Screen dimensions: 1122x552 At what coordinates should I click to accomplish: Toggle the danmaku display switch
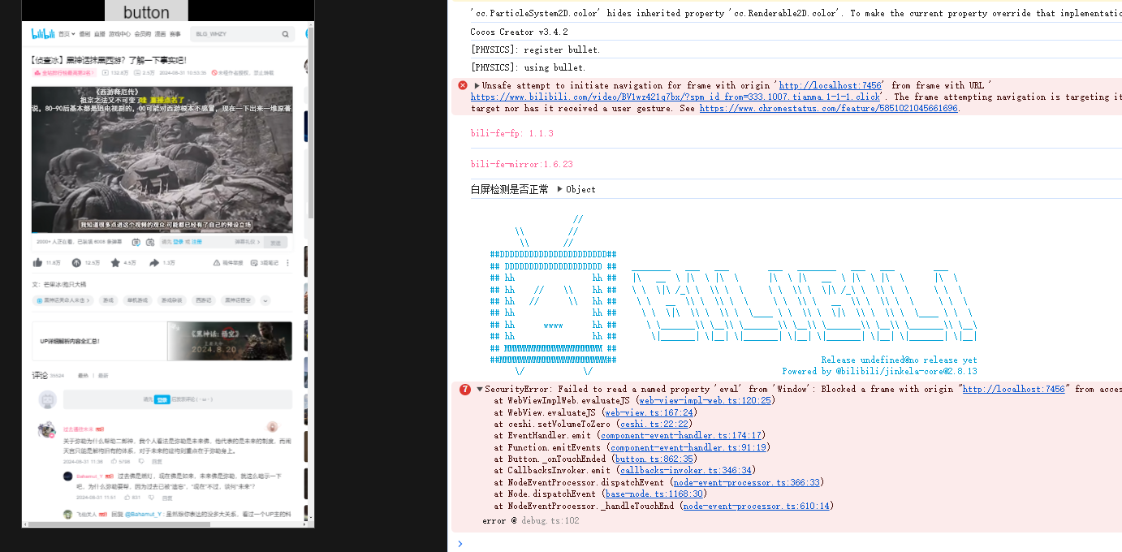136,242
